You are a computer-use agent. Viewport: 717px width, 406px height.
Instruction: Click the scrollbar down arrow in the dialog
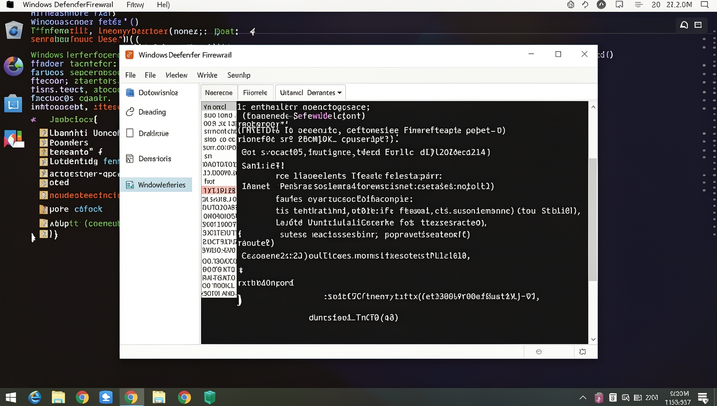[593, 340]
